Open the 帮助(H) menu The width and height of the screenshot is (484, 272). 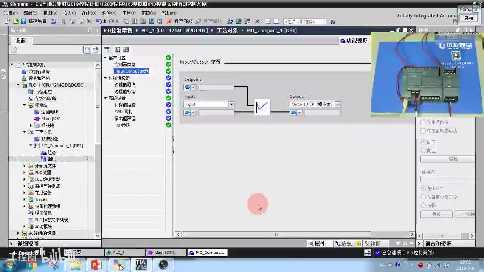(x=169, y=13)
